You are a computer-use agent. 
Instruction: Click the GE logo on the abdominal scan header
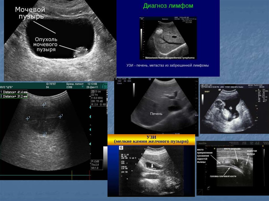[x=104, y=86]
